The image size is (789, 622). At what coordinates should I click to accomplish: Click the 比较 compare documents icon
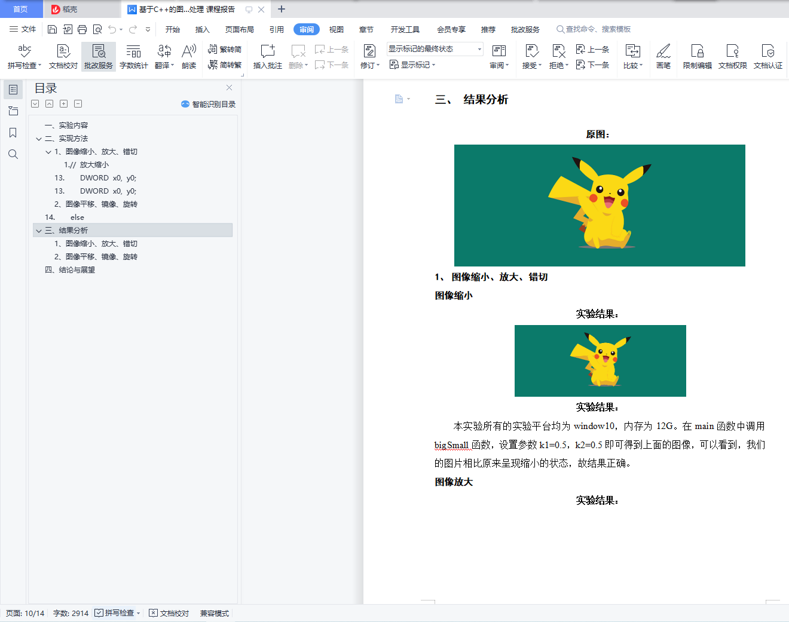click(x=632, y=51)
